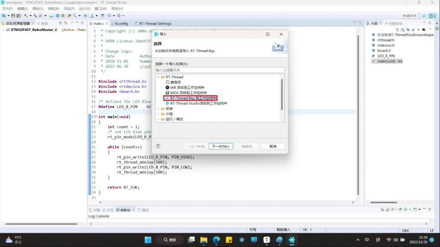Expand the 安装 category in the wizard list

point(158,108)
